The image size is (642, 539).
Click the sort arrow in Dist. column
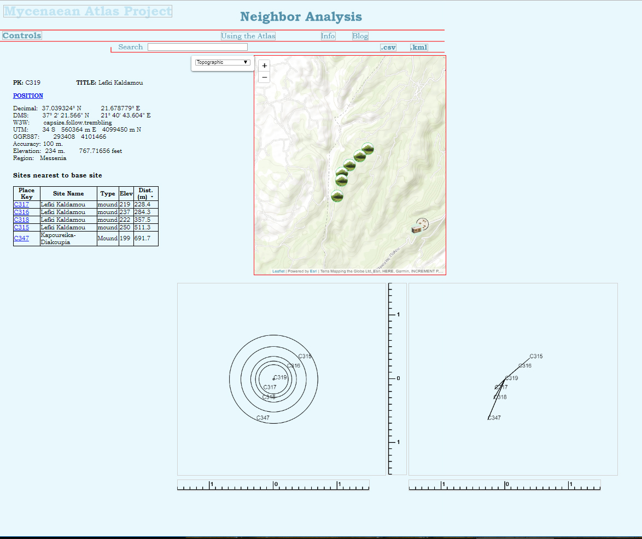(x=152, y=197)
